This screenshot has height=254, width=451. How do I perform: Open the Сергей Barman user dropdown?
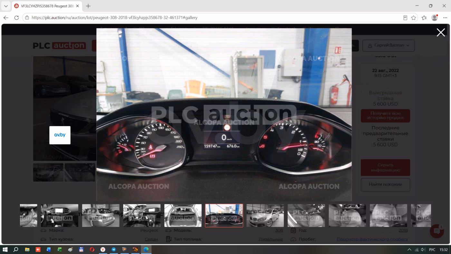click(389, 45)
